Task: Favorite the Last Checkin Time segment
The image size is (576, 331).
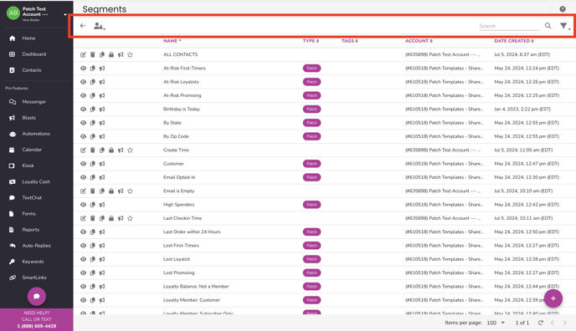Action: pyautogui.click(x=130, y=218)
